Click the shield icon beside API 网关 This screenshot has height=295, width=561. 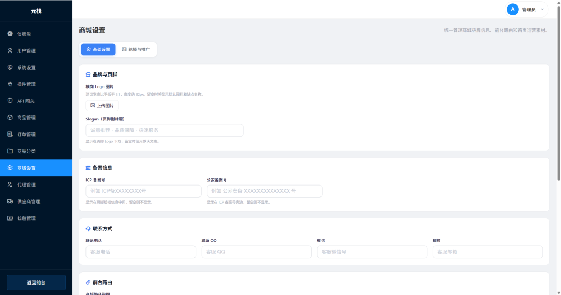point(10,101)
